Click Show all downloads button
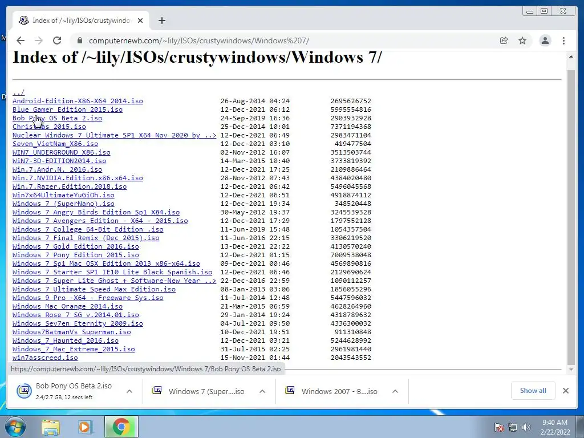Screen dimensions: 584x438 point(533,390)
